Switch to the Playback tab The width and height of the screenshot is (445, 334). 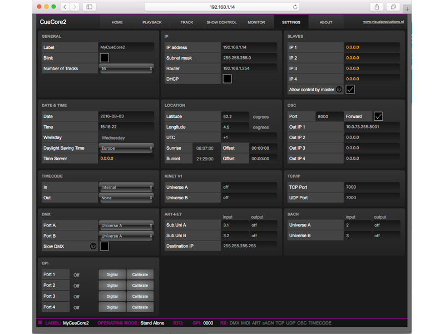pyautogui.click(x=152, y=22)
